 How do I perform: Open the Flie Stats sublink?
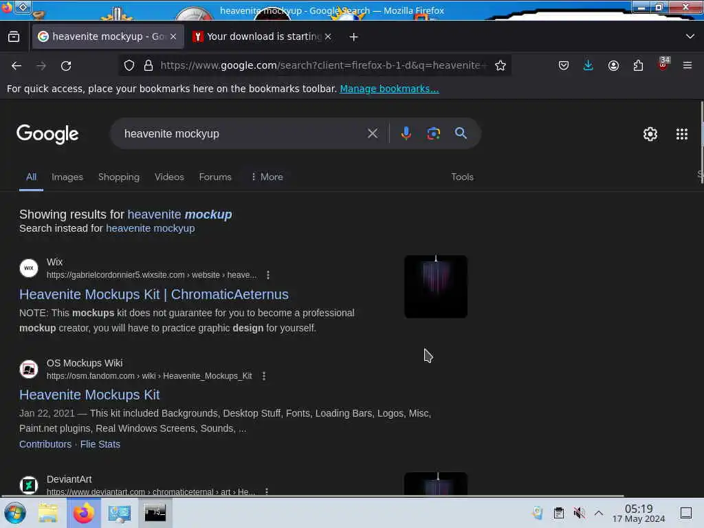tap(100, 444)
